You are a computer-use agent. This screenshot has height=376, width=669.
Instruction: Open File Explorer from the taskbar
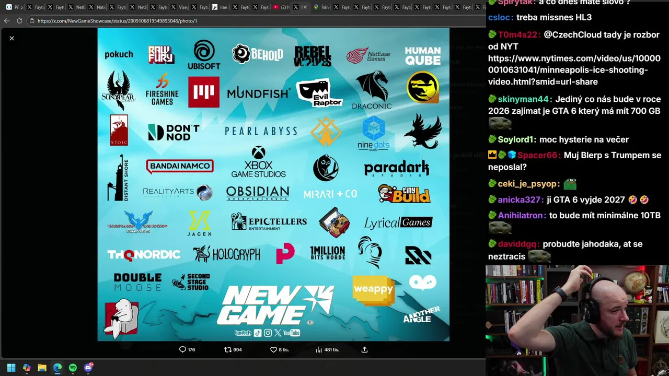tap(42, 368)
